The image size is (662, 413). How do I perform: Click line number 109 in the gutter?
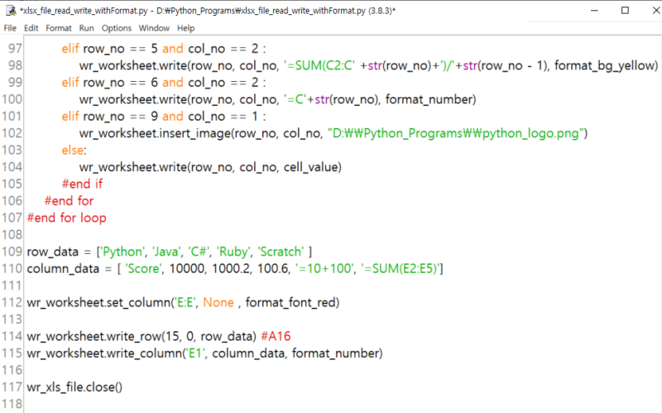(12, 252)
